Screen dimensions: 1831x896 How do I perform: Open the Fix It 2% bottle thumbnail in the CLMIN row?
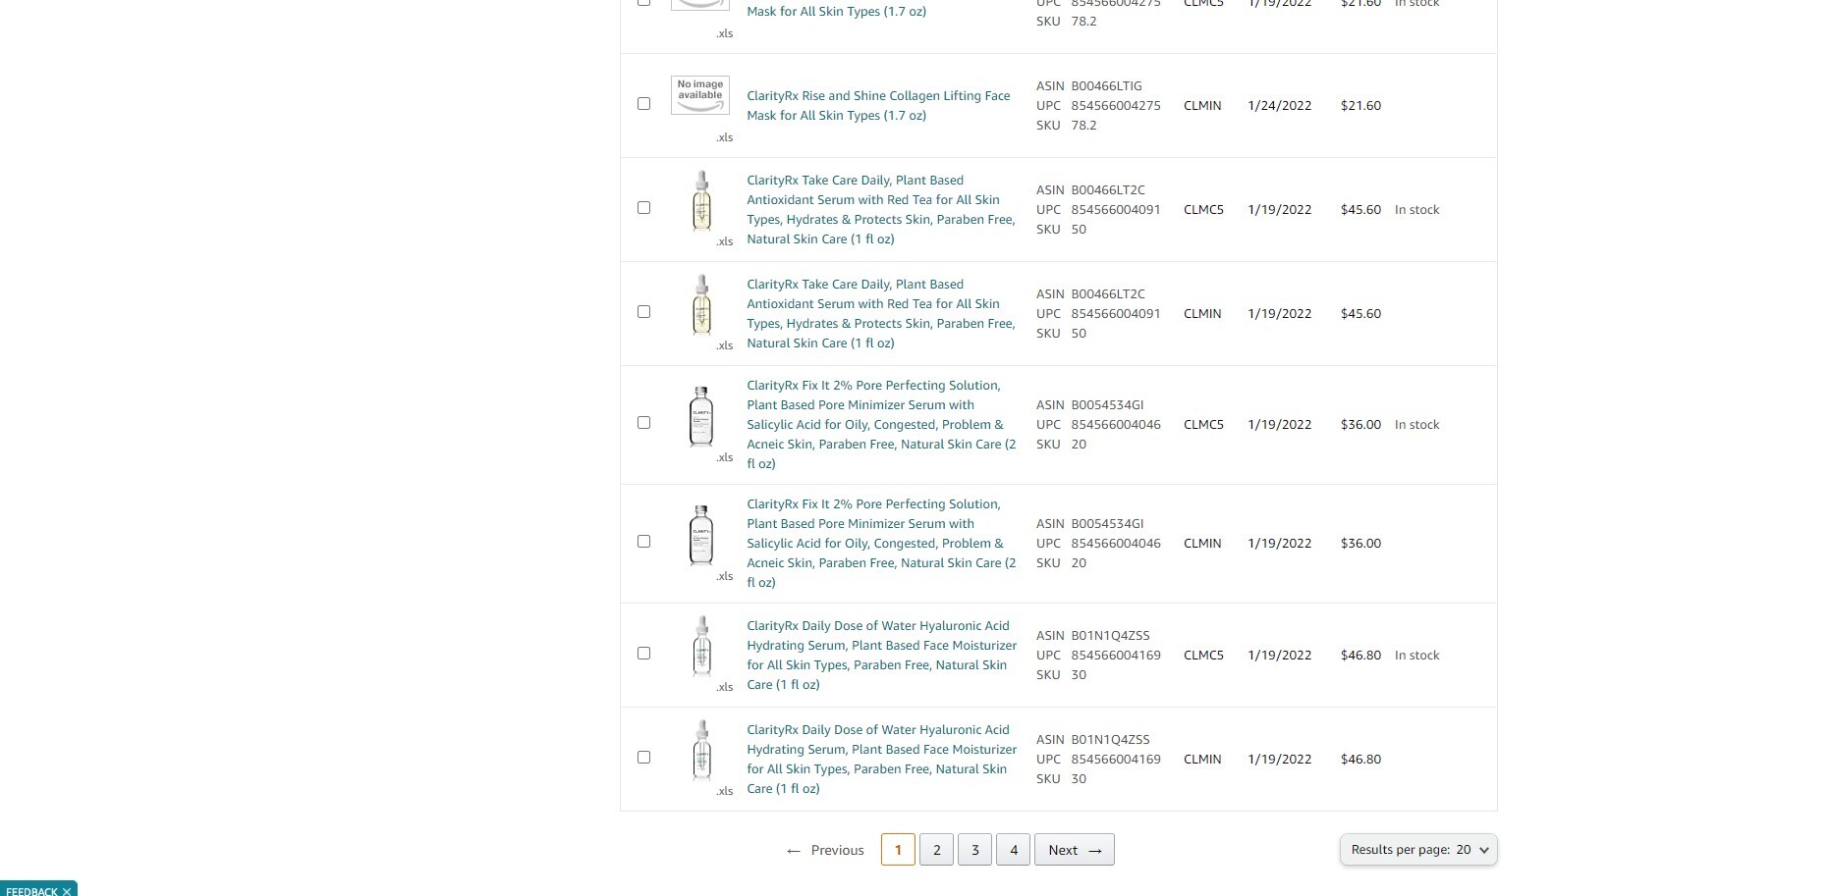(701, 535)
